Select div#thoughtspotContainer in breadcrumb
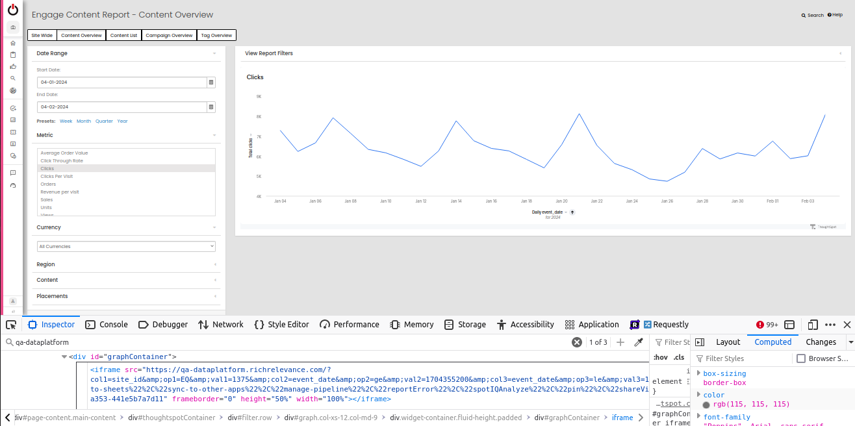Image resolution: width=855 pixels, height=426 pixels. tap(172, 418)
